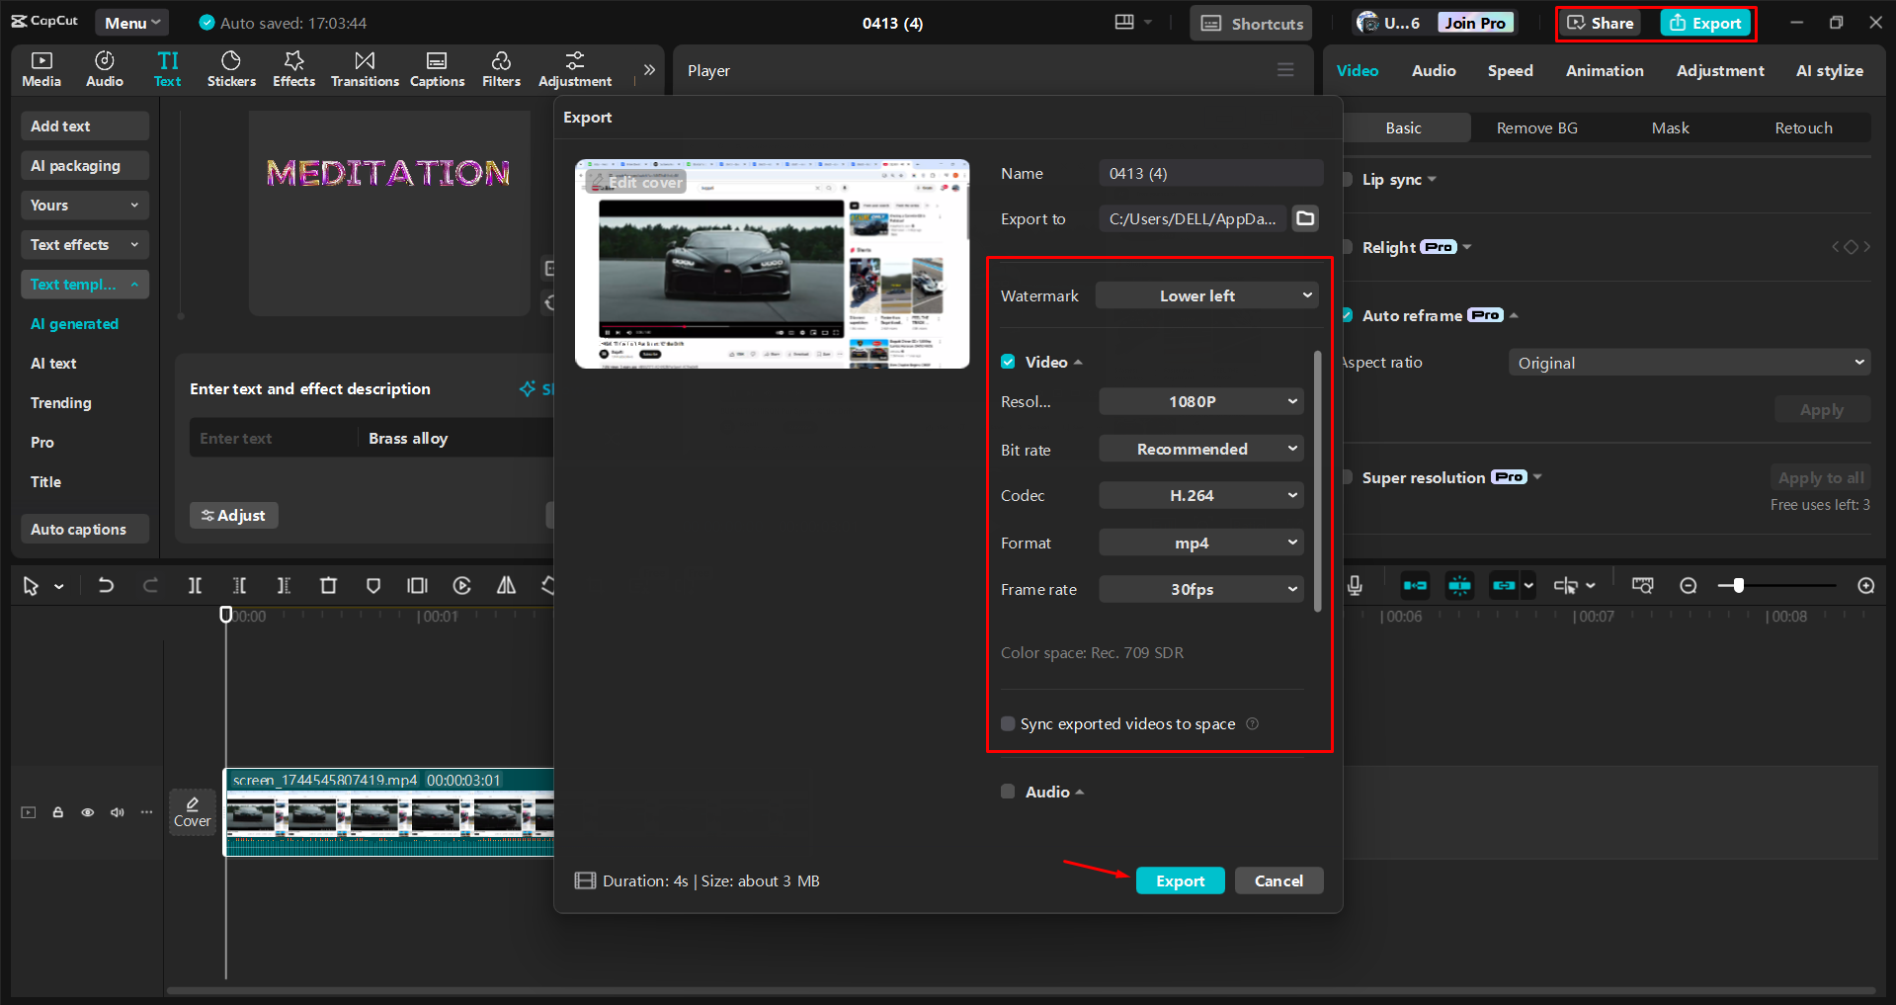The image size is (1896, 1005).
Task: Switch to the Animation tab
Action: pyautogui.click(x=1605, y=70)
